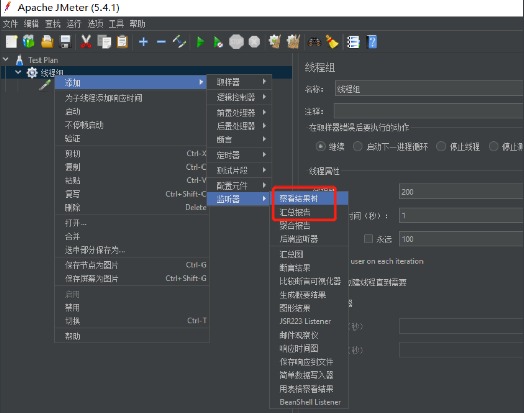524x413 pixels.
Task: Click 禁用 in context menu
Action: point(132,307)
